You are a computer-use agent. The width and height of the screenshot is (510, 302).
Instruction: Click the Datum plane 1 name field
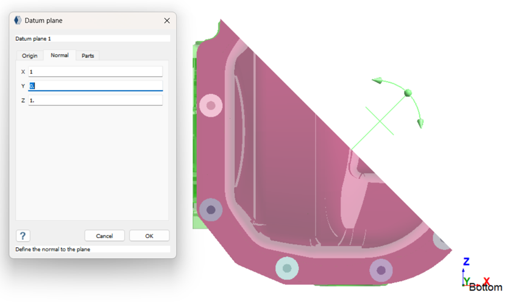pos(93,38)
